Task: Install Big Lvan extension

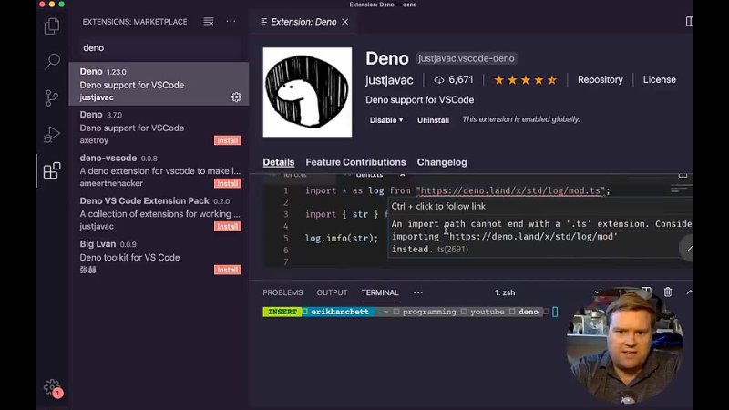Action: click(227, 270)
